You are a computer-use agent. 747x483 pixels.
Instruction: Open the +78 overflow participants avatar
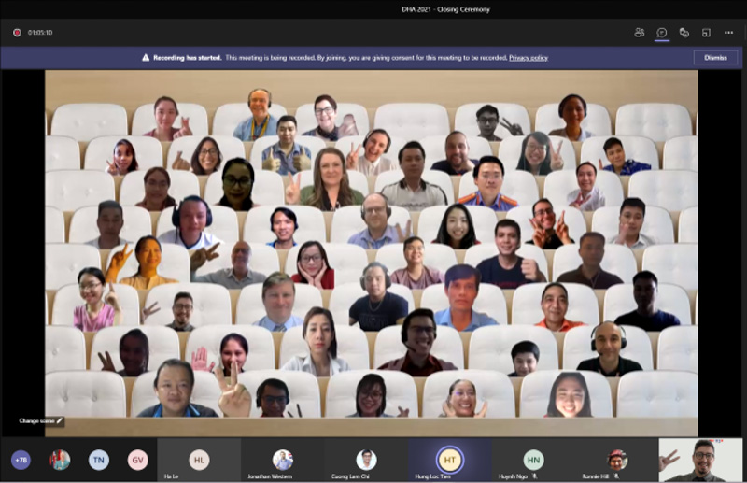[21, 461]
